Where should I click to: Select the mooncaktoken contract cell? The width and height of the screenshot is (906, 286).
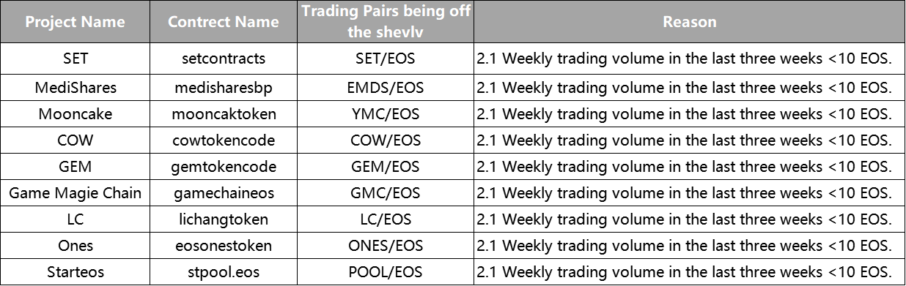(224, 113)
